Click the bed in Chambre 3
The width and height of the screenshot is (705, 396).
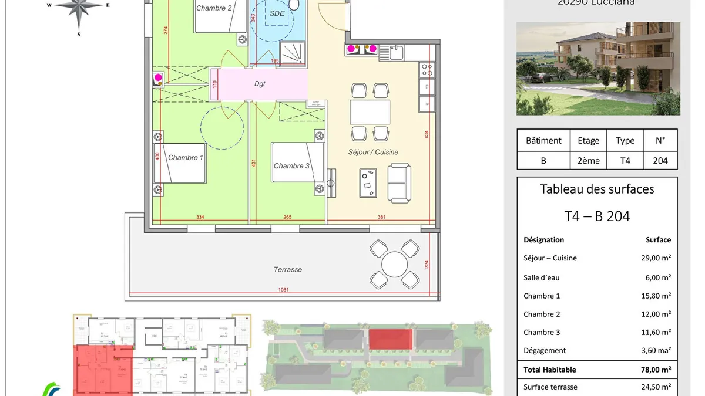[x=298, y=163]
